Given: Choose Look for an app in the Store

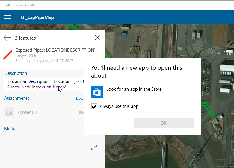Looking at the screenshot, I should (x=134, y=89).
